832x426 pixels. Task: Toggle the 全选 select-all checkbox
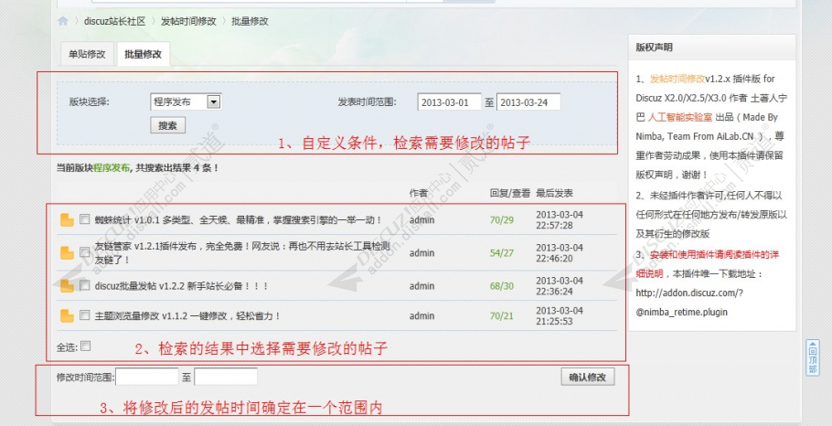85,346
